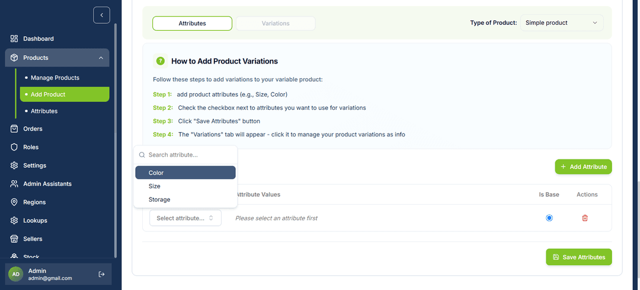Click the plus icon in Add Attribute
Image resolution: width=640 pixels, height=290 pixels.
tap(564, 167)
